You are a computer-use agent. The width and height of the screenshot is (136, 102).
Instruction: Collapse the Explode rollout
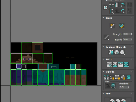104,71
